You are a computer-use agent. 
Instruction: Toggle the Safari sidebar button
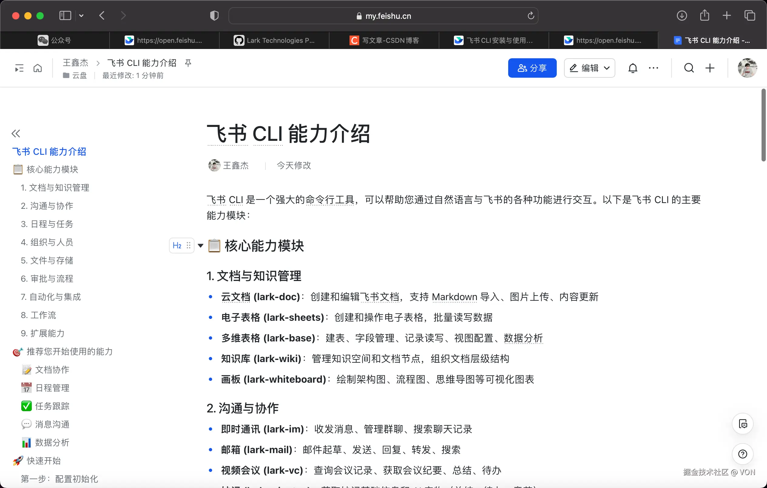(65, 15)
